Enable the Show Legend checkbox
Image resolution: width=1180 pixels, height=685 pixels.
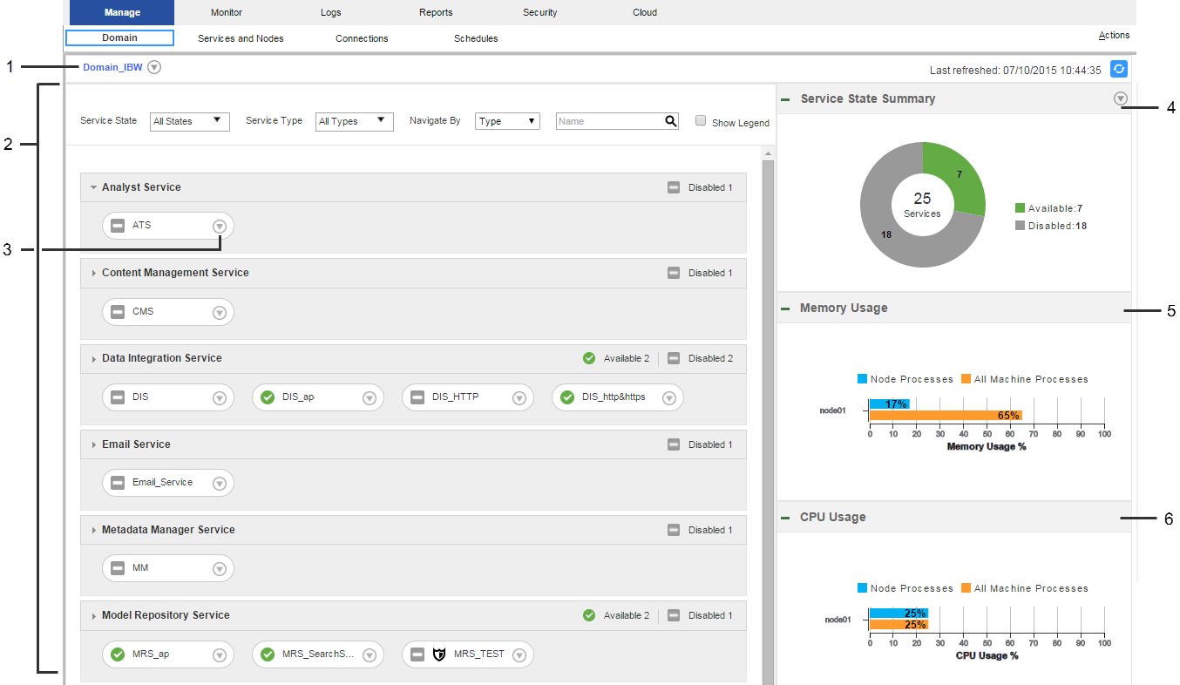point(701,121)
